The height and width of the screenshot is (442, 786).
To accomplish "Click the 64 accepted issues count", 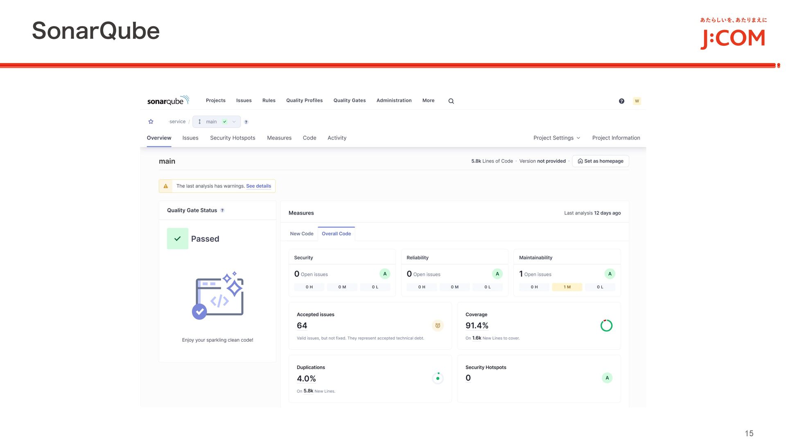I will pos(302,326).
